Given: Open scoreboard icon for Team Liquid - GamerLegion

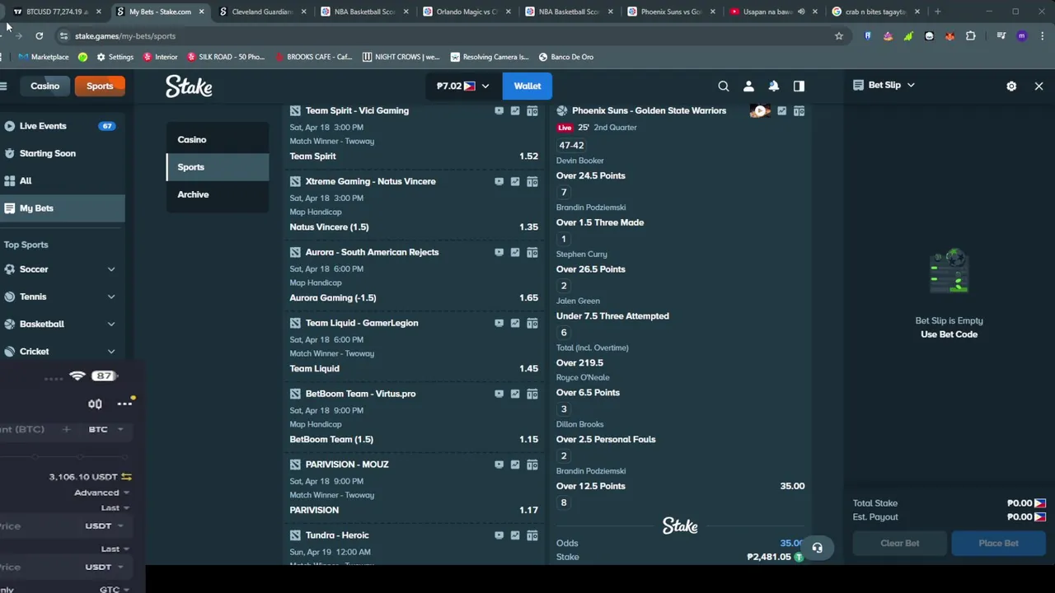Looking at the screenshot, I should click(532, 323).
